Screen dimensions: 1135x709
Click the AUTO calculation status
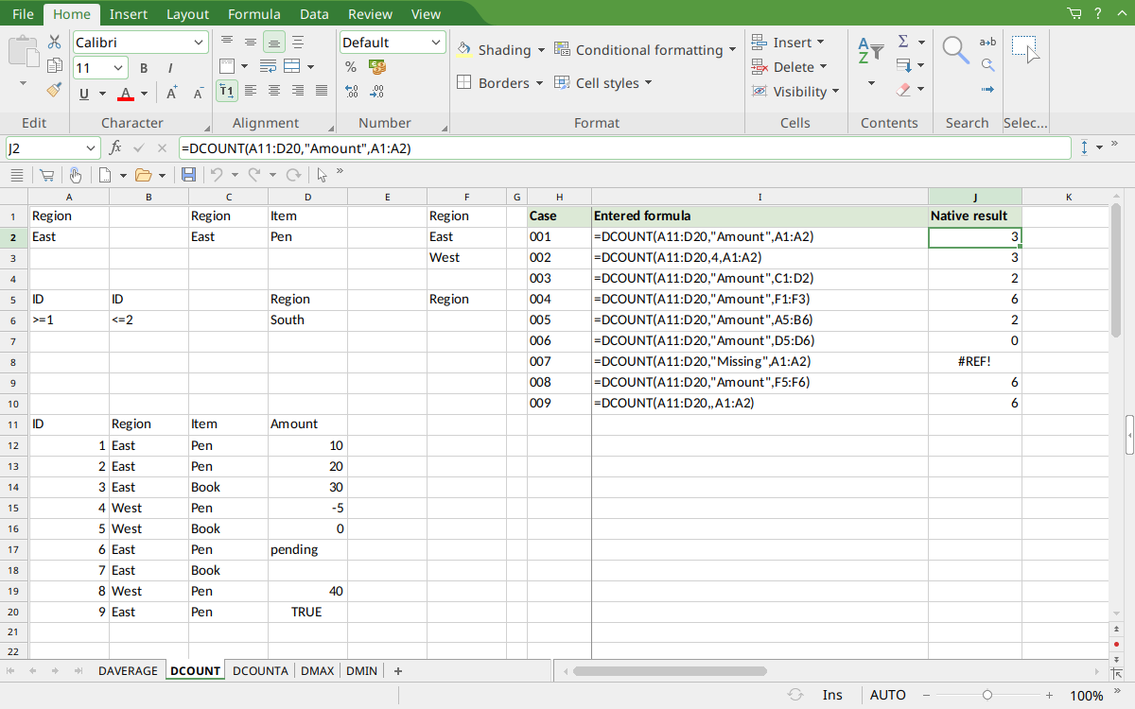[887, 695]
